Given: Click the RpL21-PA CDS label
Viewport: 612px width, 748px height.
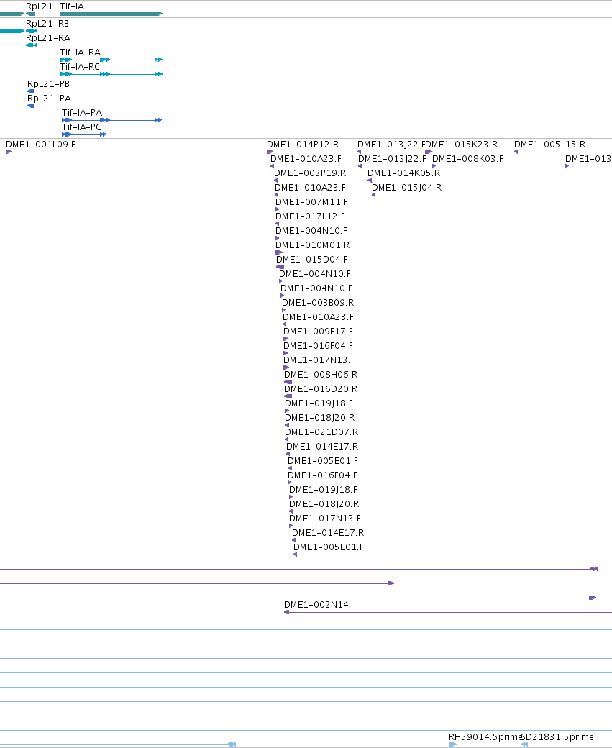Looking at the screenshot, I should (x=49, y=99).
